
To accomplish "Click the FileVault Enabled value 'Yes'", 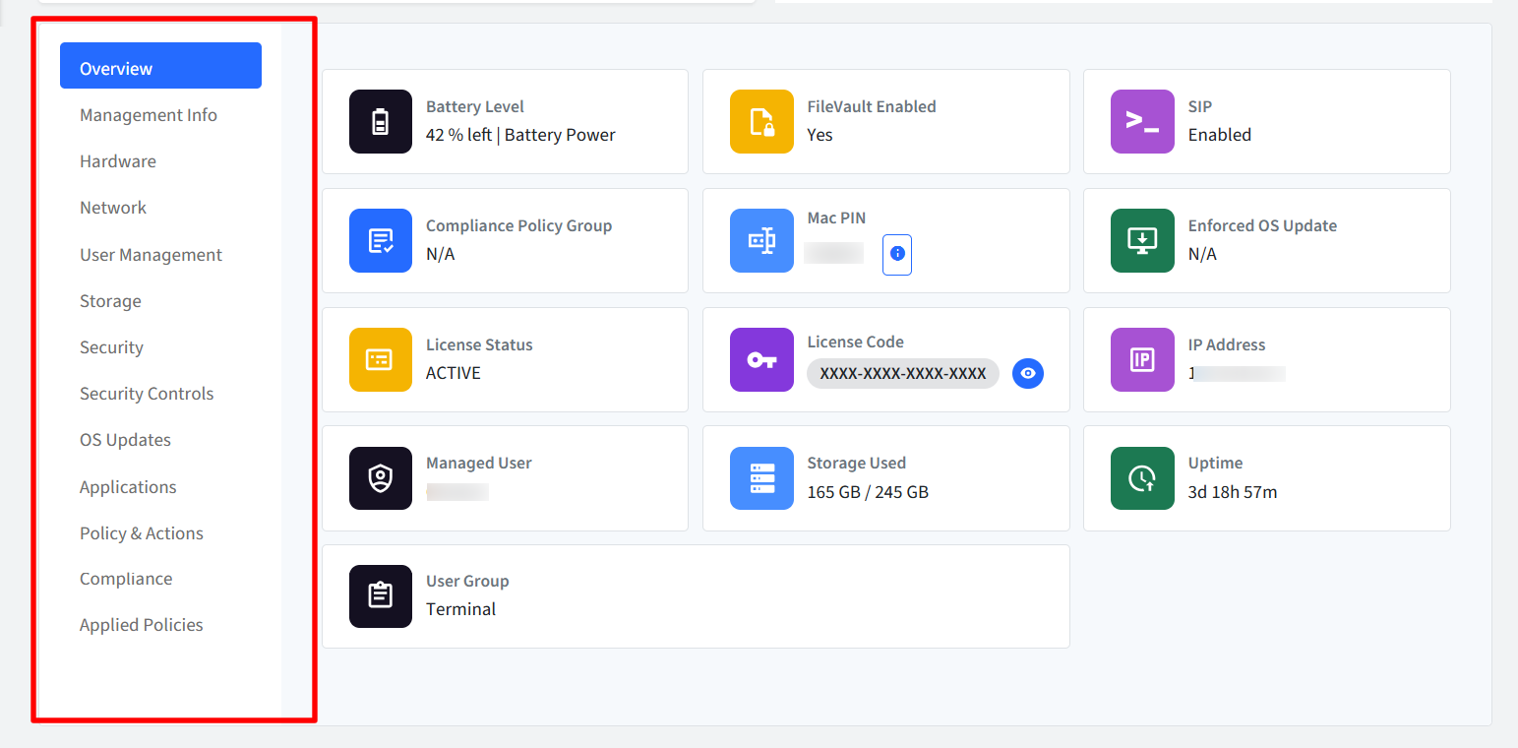I will (820, 135).
